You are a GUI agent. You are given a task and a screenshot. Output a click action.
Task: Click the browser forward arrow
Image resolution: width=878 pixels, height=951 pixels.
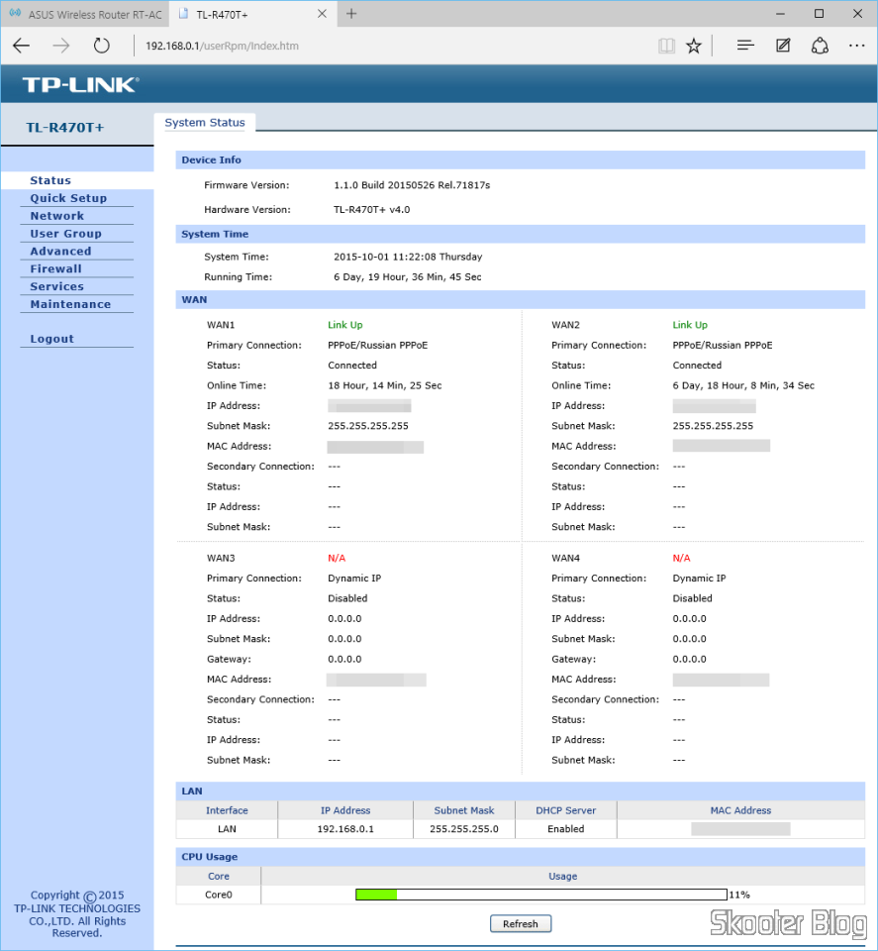61,46
